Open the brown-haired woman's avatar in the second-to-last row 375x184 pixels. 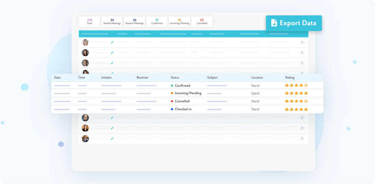pos(85,128)
